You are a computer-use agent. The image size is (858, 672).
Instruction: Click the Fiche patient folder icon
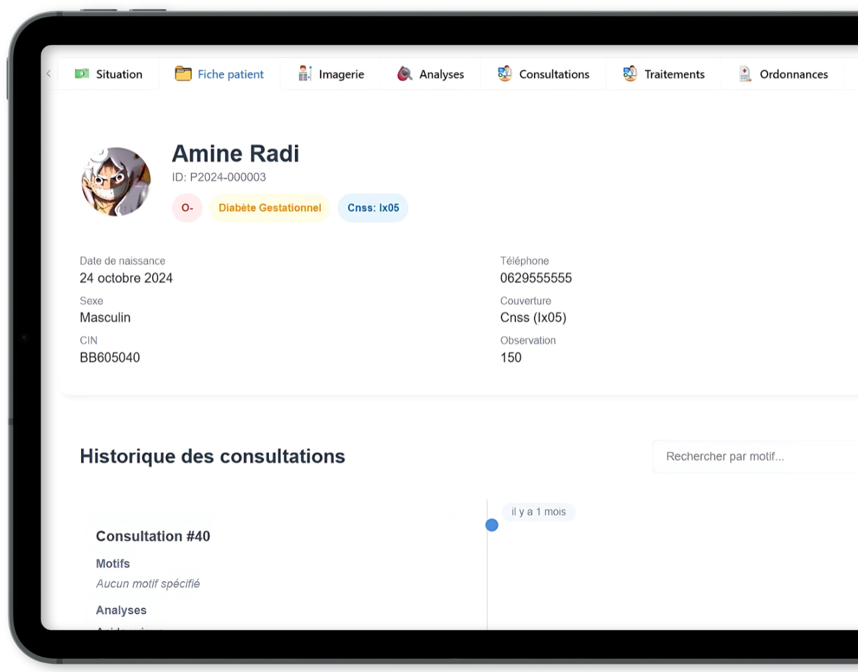click(x=183, y=74)
